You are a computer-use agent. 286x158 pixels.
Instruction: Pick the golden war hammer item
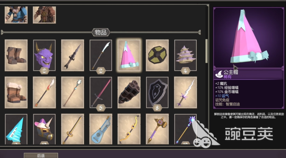157,129
